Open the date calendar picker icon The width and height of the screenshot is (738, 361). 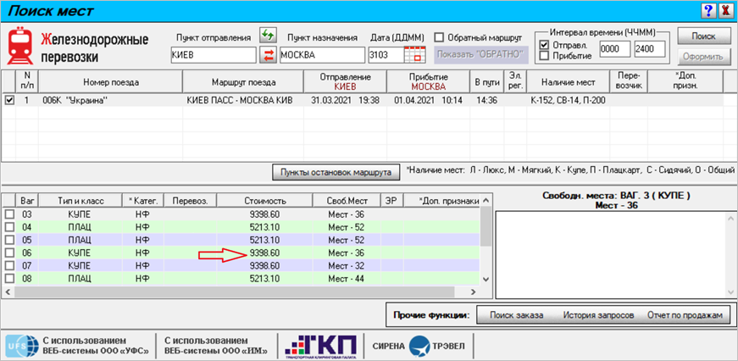point(414,55)
